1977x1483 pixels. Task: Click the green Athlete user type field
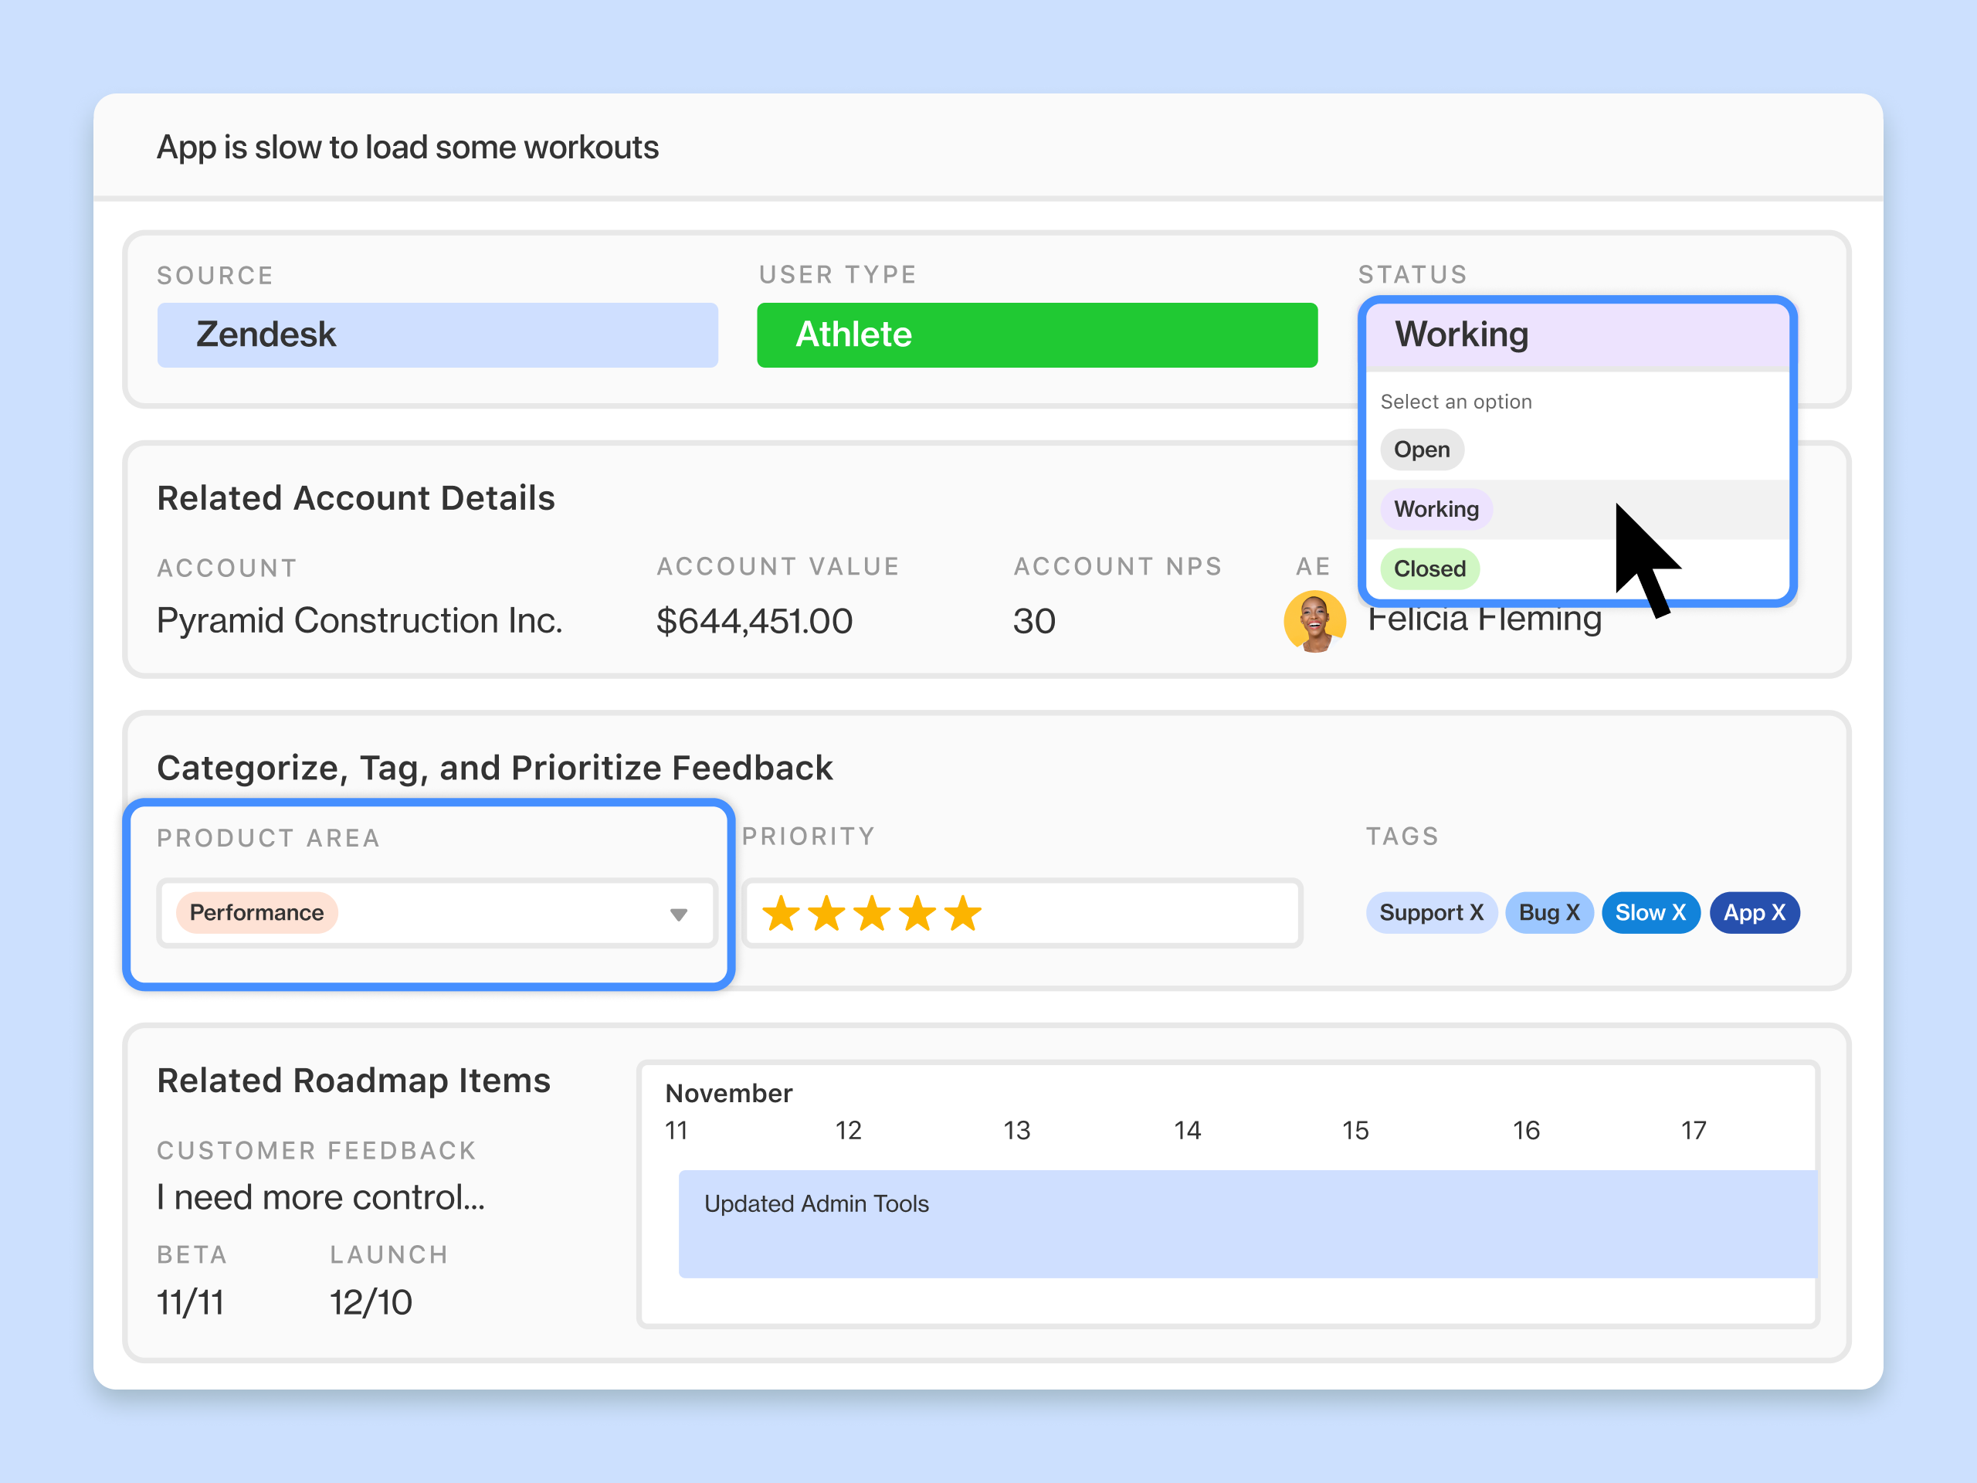tap(1036, 334)
